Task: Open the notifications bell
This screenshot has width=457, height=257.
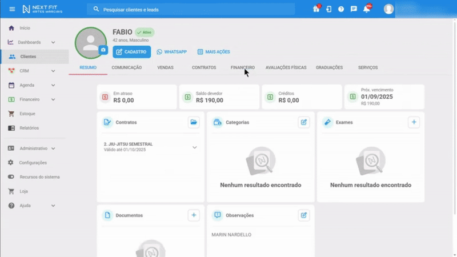Action: [366, 9]
